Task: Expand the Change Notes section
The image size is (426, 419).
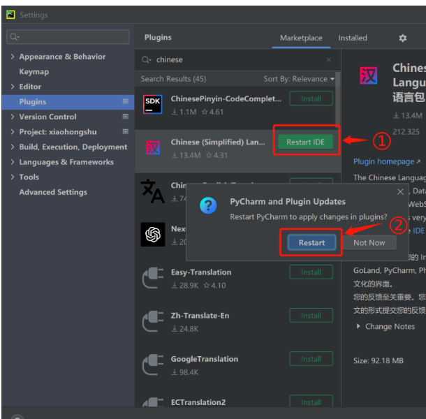Action: coord(358,326)
